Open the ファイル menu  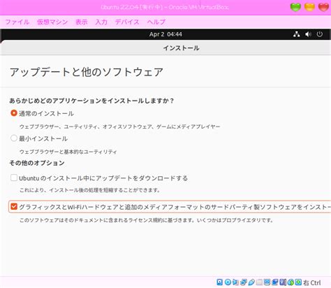pos(17,22)
